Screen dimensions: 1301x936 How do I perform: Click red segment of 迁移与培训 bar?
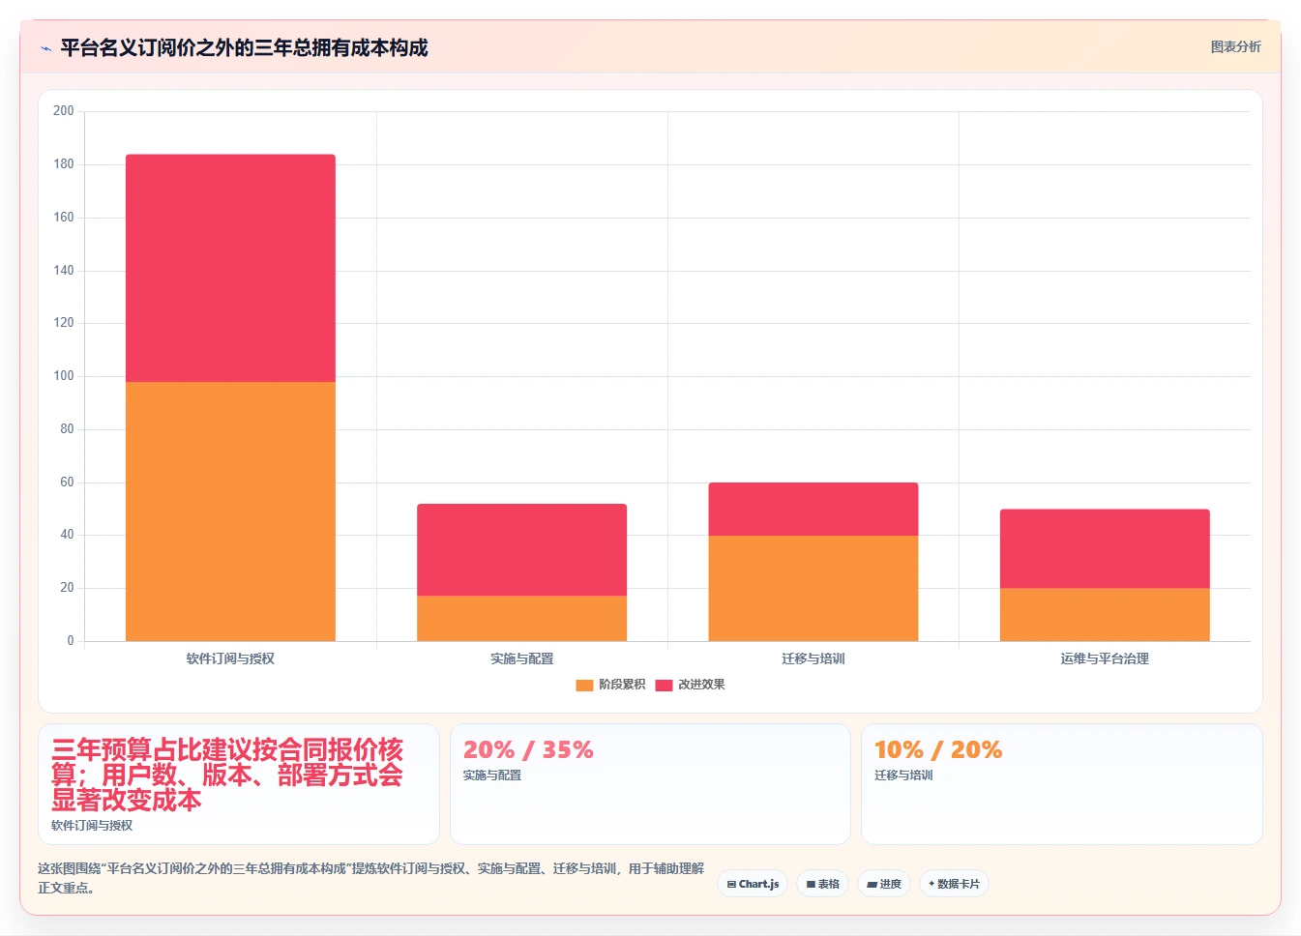coord(813,509)
